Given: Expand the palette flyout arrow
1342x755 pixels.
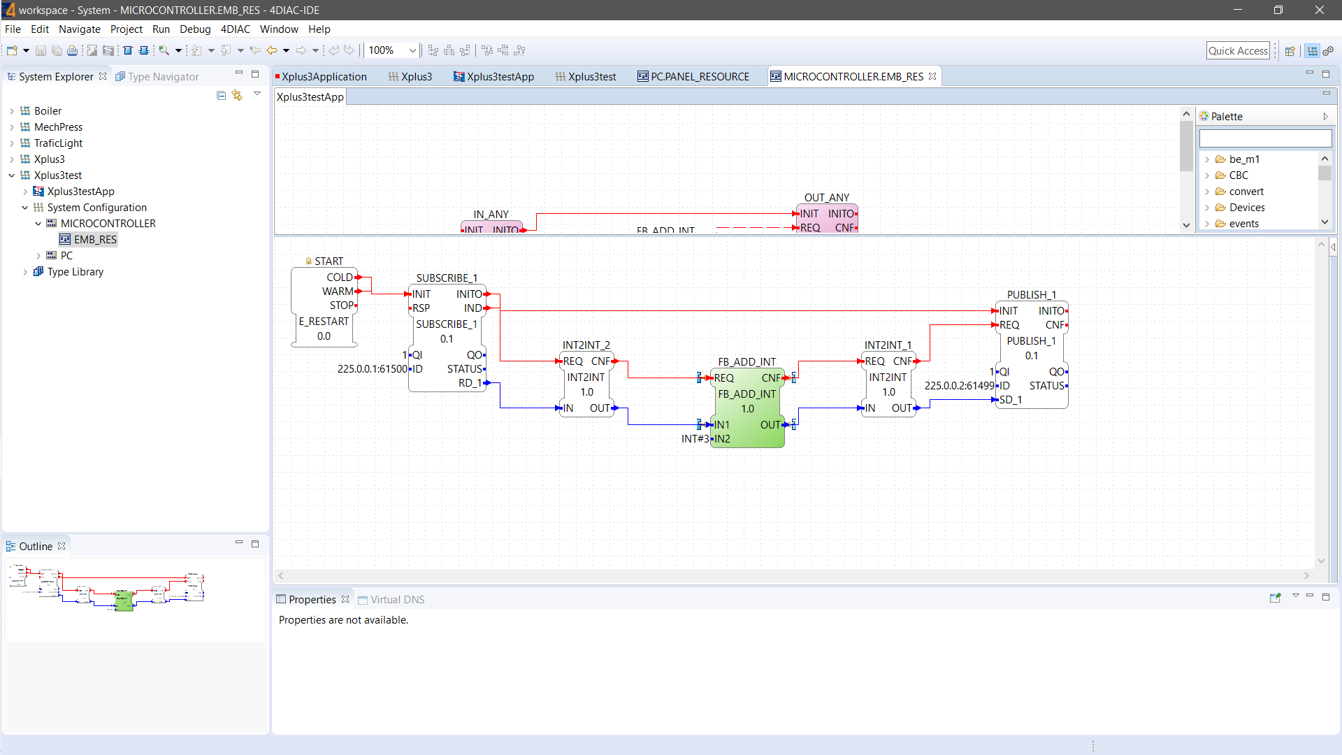Looking at the screenshot, I should click(x=1325, y=117).
